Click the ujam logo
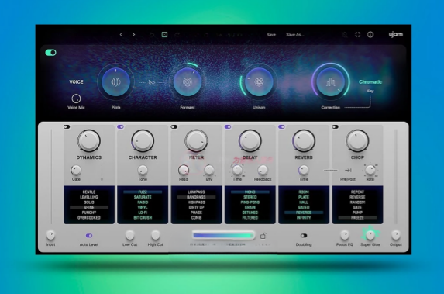The width and height of the screenshot is (444, 294). click(x=396, y=34)
